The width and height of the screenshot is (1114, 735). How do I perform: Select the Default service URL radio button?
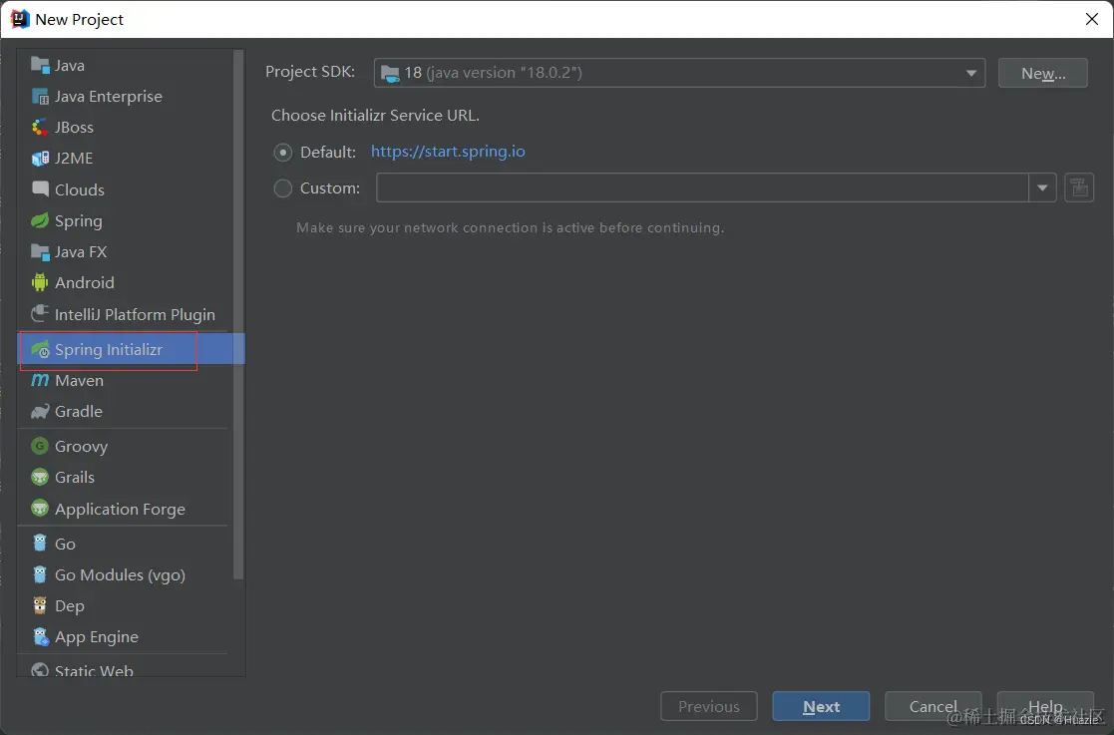click(283, 152)
